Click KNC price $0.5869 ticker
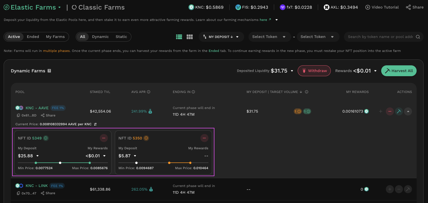428x203 pixels. coord(206,7)
